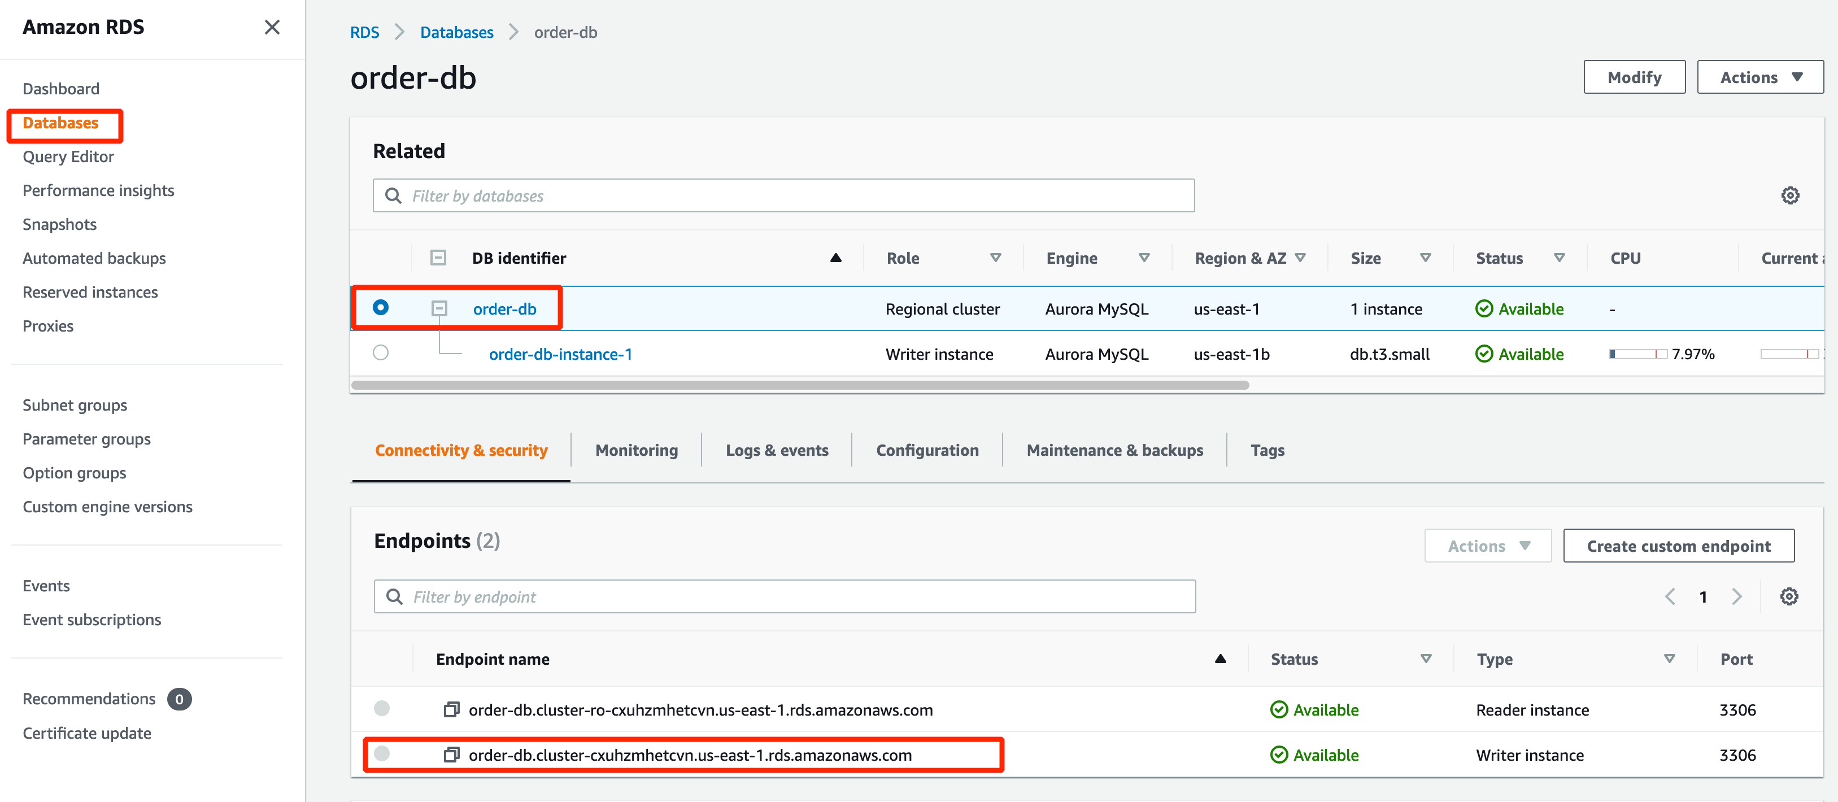
Task: Go to next endpoints page
Action: [1736, 596]
